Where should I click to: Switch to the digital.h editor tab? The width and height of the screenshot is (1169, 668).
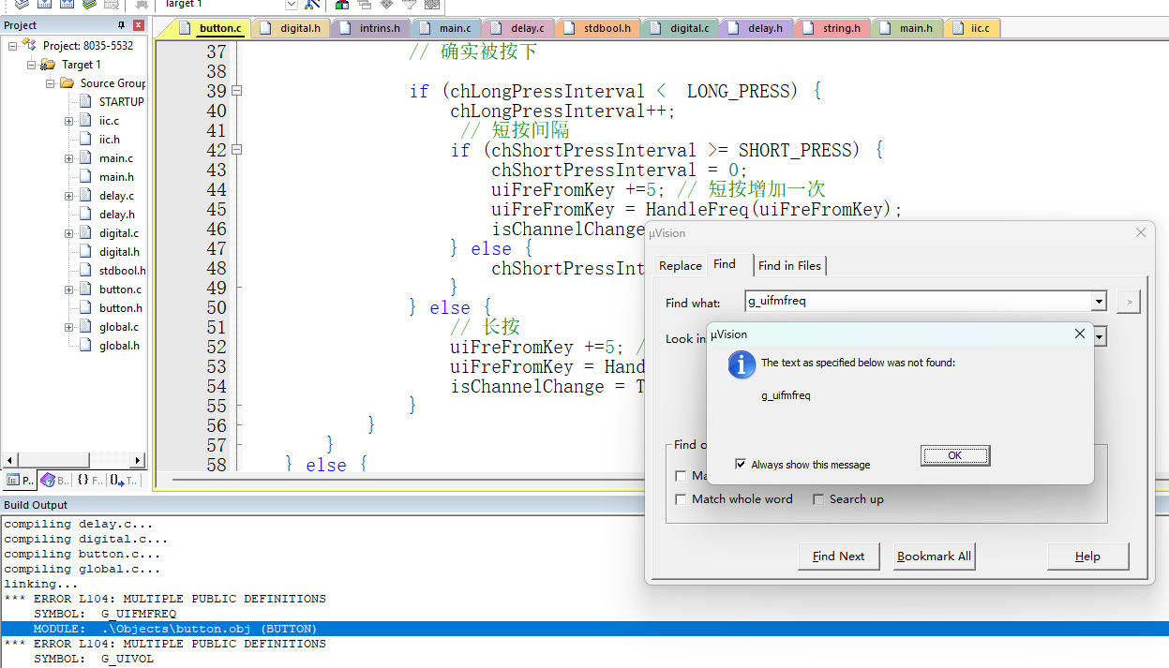coord(292,28)
